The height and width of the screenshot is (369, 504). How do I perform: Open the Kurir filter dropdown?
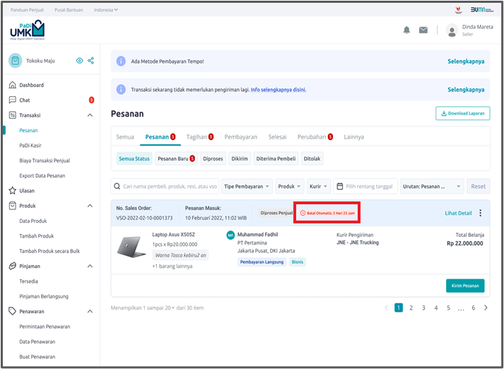coord(318,187)
